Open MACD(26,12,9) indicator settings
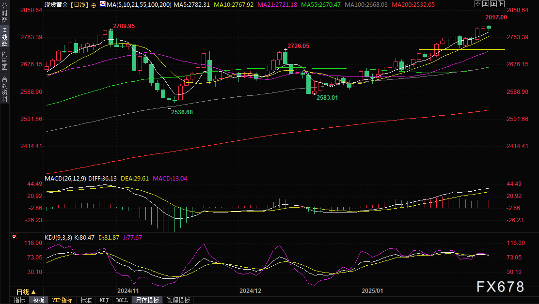The width and height of the screenshot is (539, 304). 65,178
